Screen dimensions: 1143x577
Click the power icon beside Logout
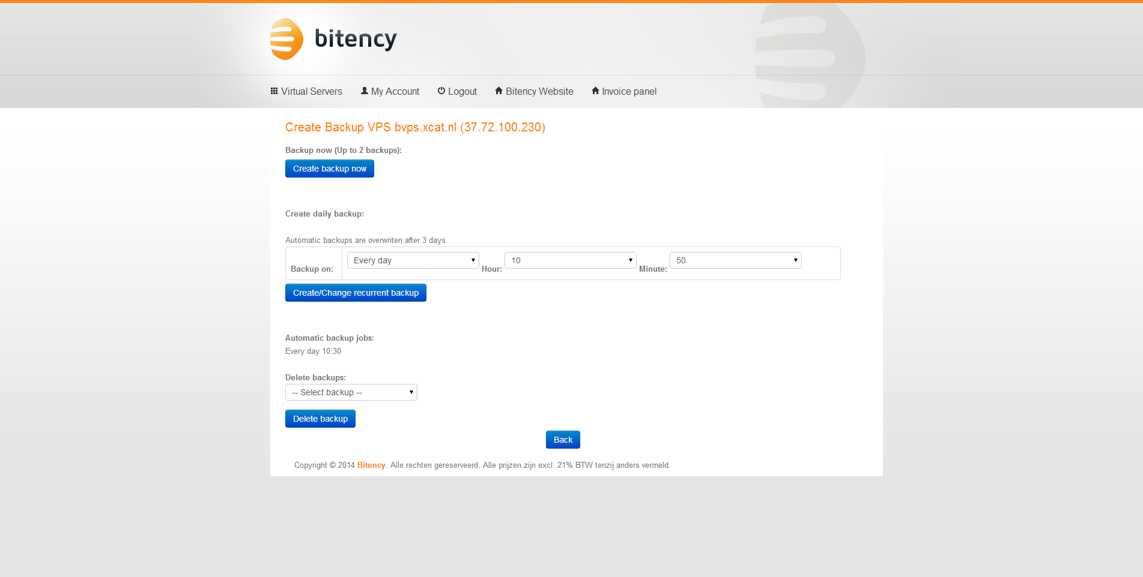pos(441,91)
